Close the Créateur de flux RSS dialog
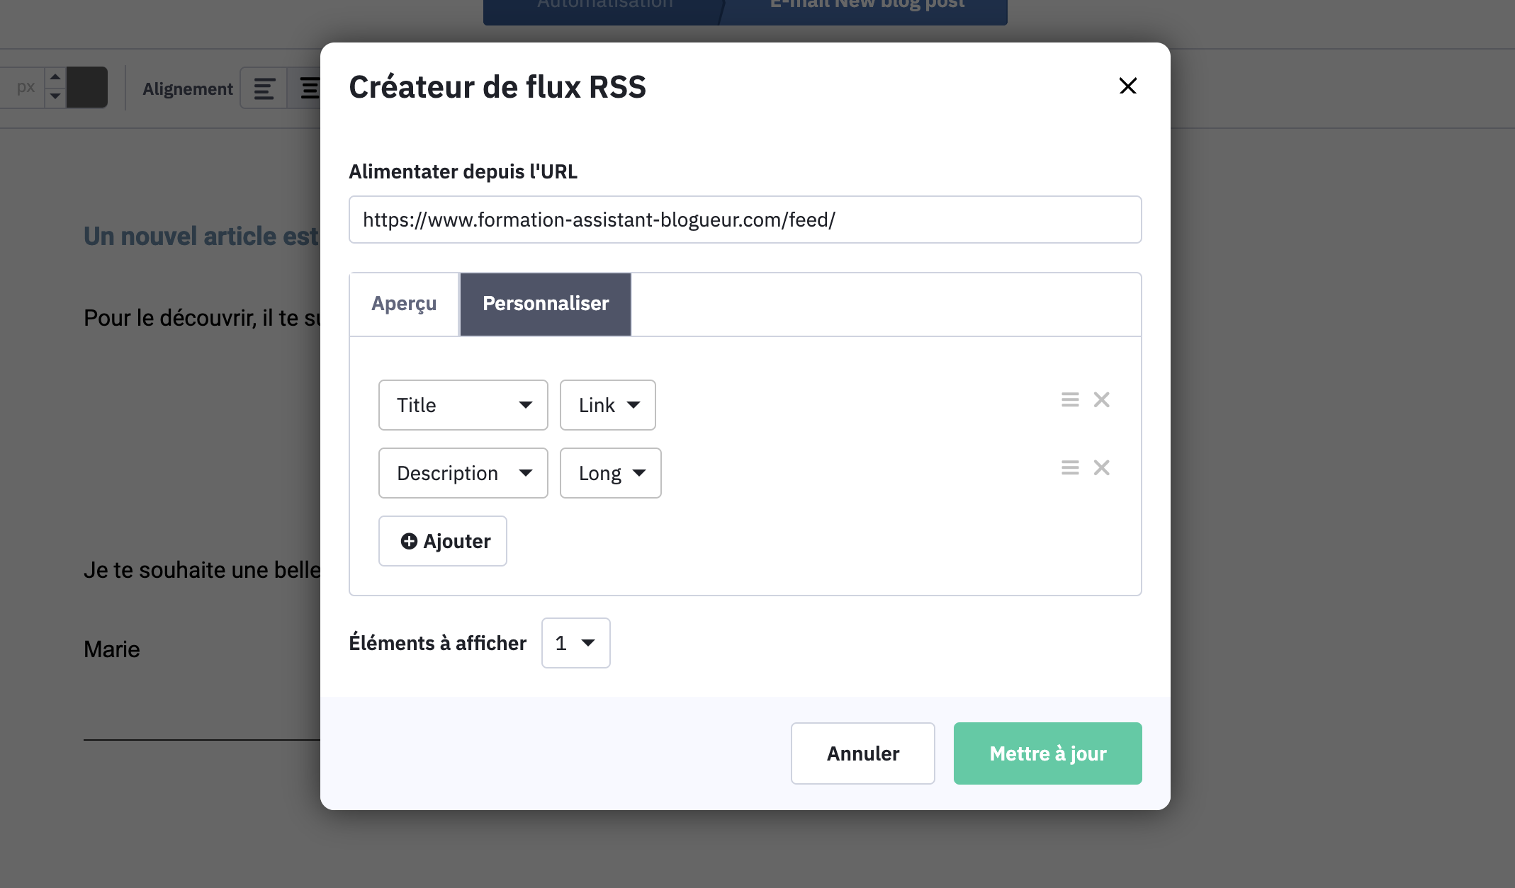 click(x=1127, y=86)
